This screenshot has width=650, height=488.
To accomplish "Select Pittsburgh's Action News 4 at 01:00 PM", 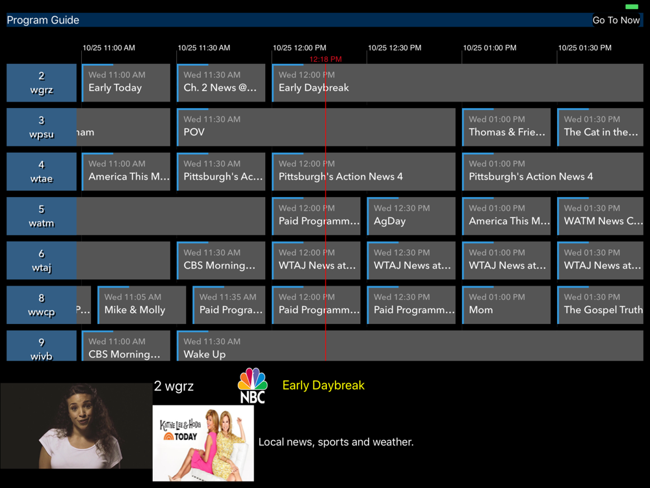I will 552,171.
